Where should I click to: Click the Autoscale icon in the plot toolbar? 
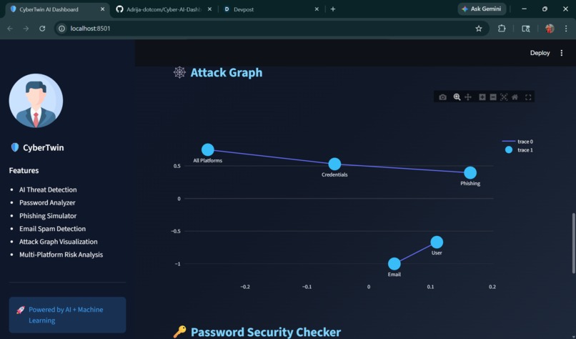click(504, 97)
